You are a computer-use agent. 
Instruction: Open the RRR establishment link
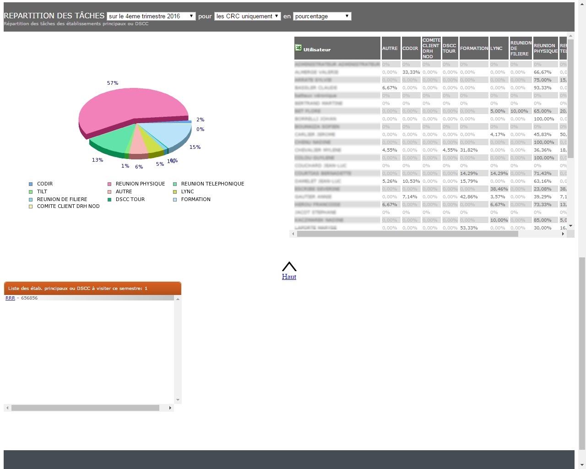(x=10, y=298)
